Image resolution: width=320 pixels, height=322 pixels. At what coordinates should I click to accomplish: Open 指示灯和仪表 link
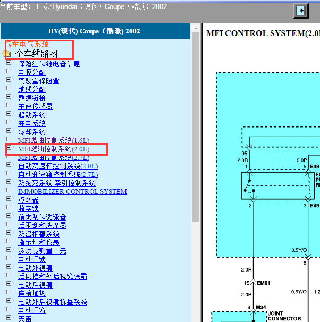pos(39,242)
